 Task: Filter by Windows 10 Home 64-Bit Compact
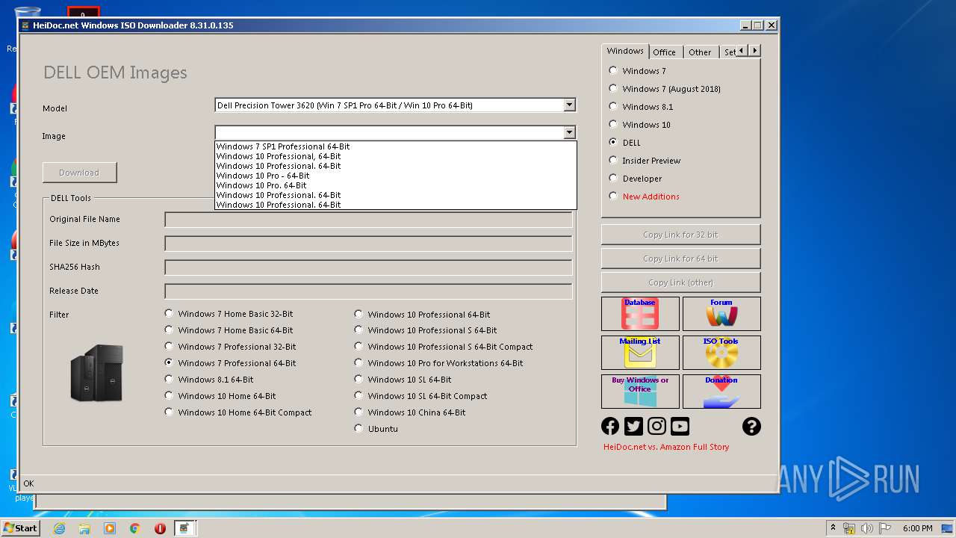point(169,412)
